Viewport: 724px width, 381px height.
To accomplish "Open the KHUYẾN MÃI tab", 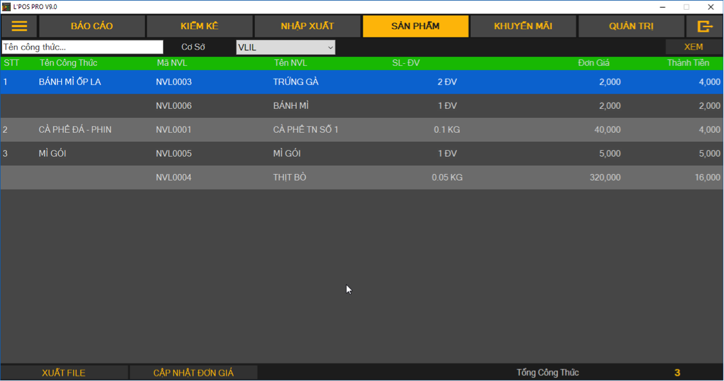I will pos(523,26).
